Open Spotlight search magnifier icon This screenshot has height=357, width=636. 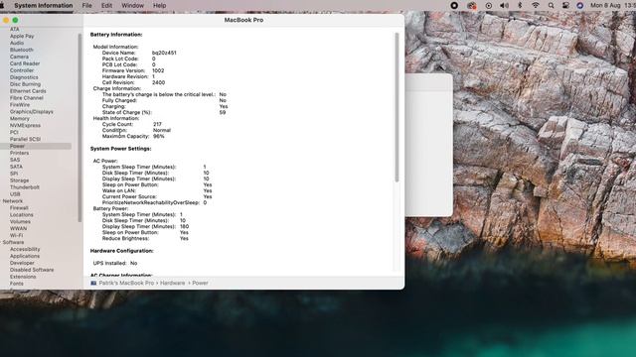[x=551, y=6]
